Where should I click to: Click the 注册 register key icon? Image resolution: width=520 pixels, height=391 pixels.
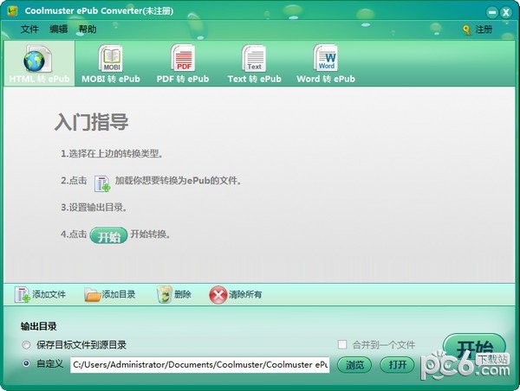tap(466, 29)
